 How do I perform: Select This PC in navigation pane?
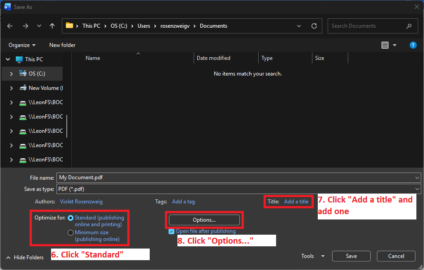point(34,59)
